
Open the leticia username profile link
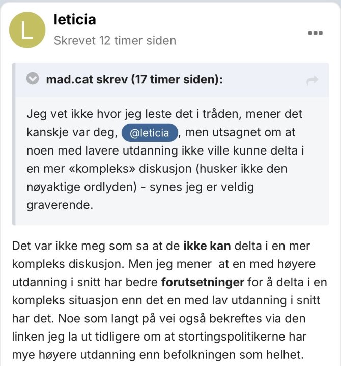[75, 20]
